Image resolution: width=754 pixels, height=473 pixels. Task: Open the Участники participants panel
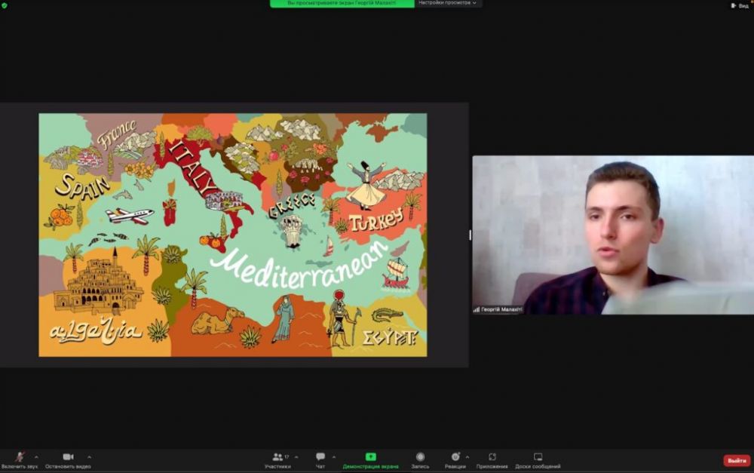point(277,457)
